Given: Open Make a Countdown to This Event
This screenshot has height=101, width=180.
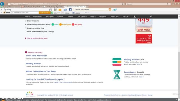Looking at the screenshot, I should [41, 71].
